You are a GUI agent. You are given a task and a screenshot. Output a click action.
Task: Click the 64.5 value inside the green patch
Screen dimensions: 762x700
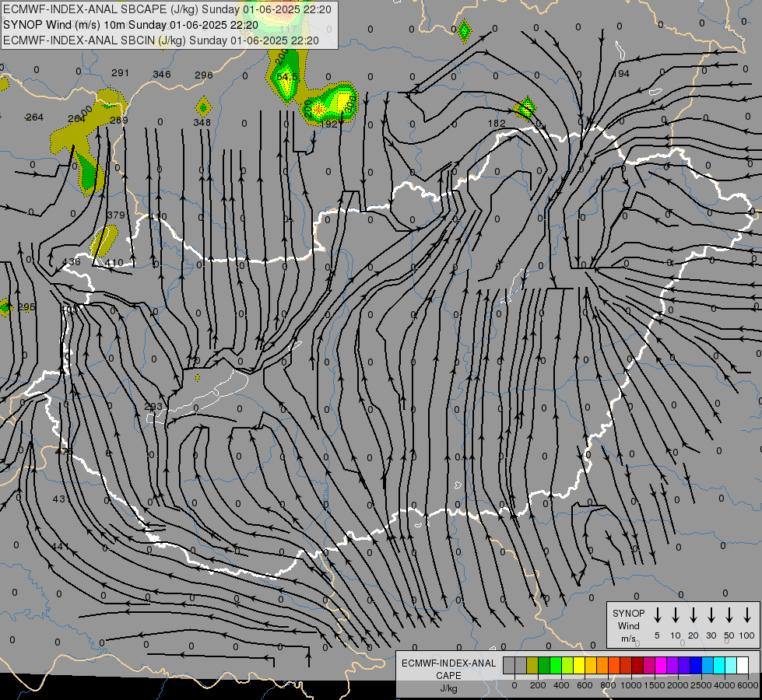click(286, 77)
